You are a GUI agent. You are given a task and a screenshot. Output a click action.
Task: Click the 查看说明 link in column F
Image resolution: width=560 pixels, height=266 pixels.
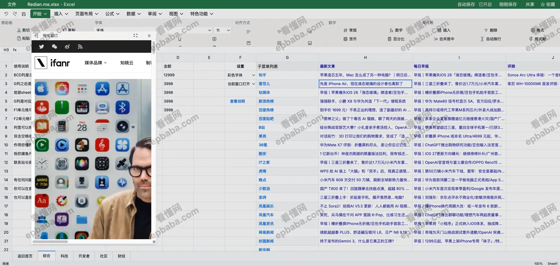pos(237,101)
